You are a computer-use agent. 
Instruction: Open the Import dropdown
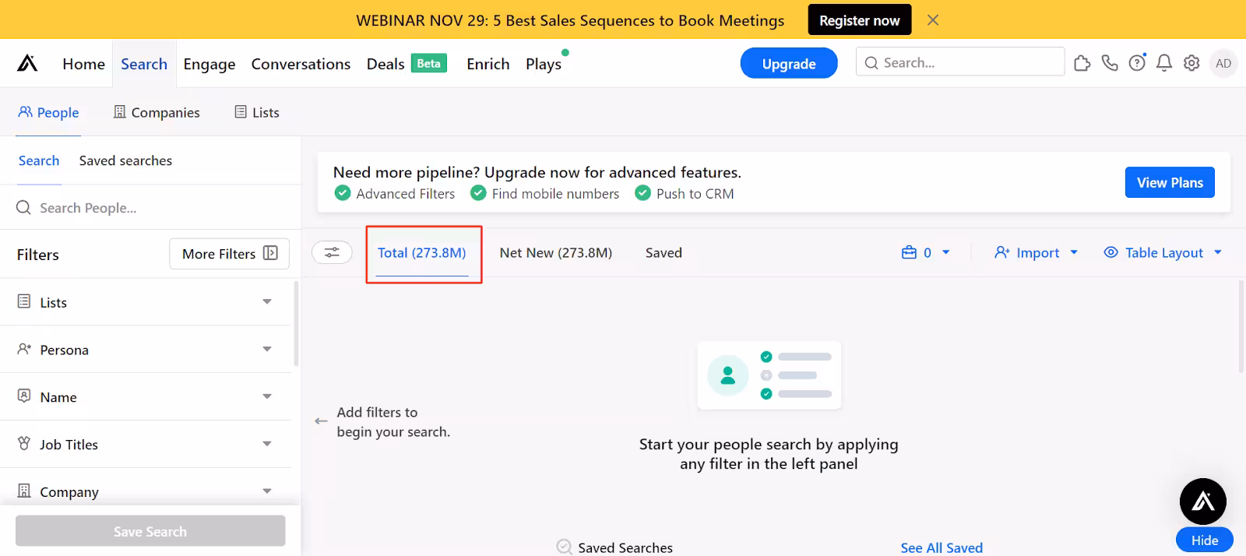pos(1036,252)
